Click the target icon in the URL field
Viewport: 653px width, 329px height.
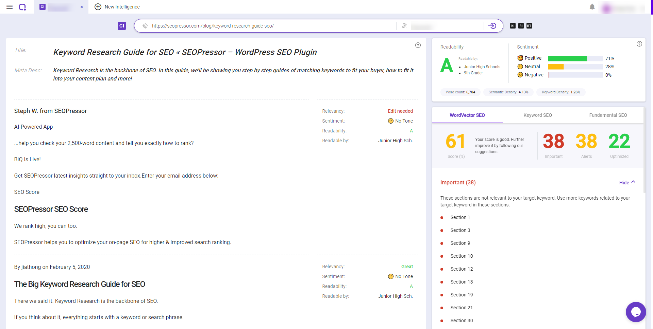click(145, 26)
